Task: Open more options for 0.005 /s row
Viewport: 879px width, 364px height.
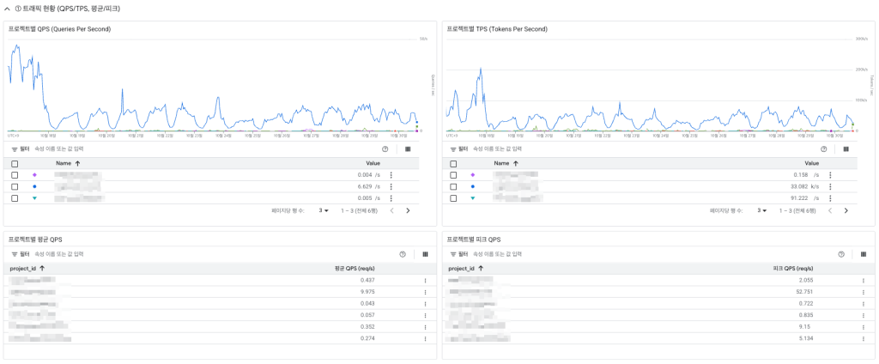Action: 391,198
